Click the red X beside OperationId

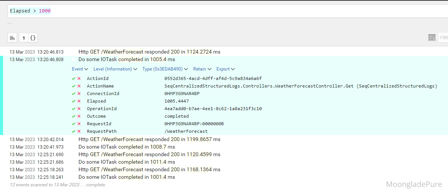pos(79,109)
